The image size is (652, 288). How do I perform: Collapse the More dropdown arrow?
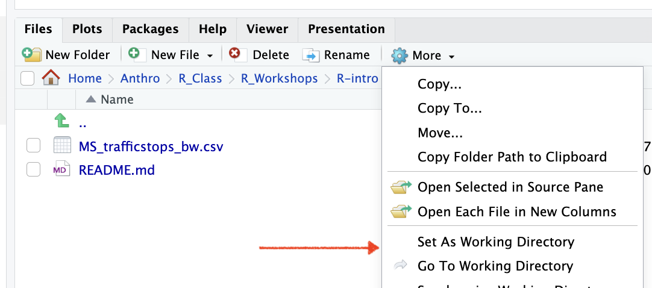(x=451, y=57)
